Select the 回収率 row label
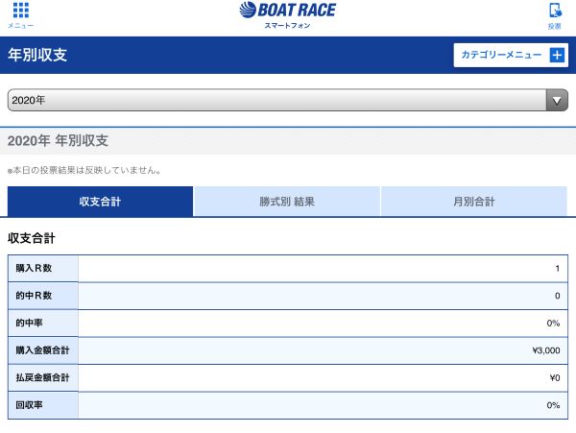The width and height of the screenshot is (576, 433). (x=31, y=405)
